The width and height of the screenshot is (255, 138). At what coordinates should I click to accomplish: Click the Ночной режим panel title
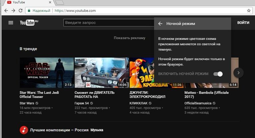coord(181,24)
